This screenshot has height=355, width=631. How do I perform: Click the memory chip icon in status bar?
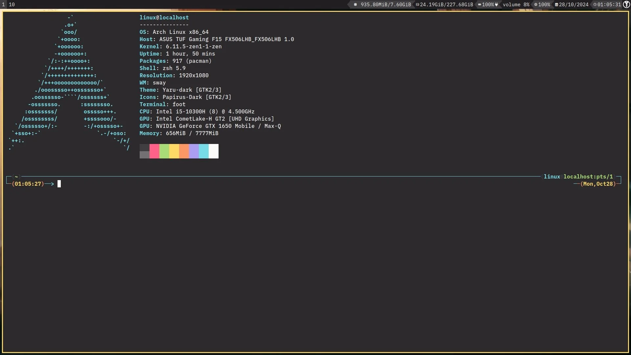tap(355, 5)
